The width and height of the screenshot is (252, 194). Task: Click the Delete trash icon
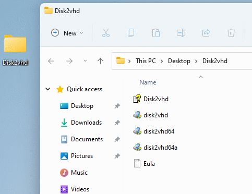tap(231, 33)
